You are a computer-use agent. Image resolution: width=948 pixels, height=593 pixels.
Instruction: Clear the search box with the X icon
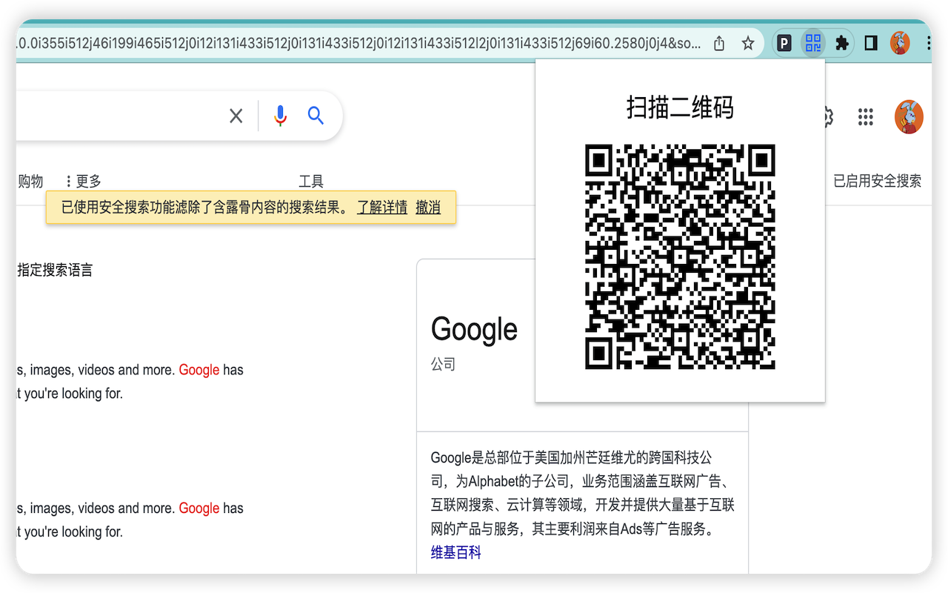pos(236,116)
